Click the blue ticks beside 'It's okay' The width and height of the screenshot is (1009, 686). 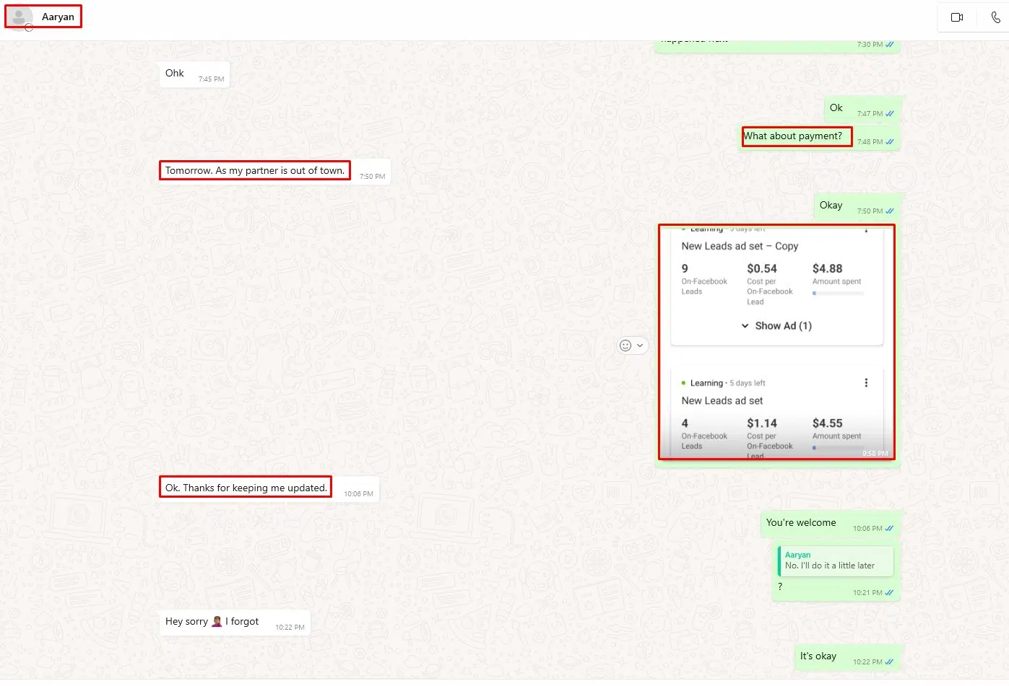click(889, 662)
